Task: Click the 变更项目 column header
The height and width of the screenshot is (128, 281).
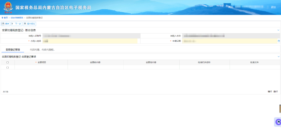Action: pos(41,62)
